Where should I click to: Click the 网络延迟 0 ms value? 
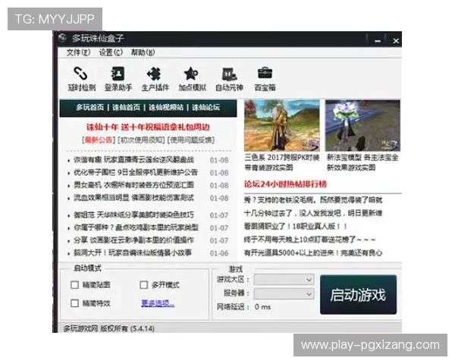(262, 307)
